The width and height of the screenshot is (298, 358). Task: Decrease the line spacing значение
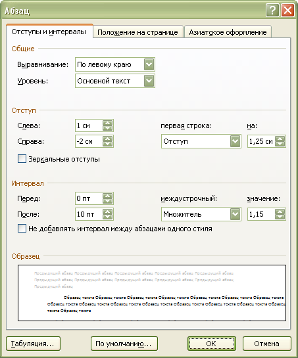click(x=280, y=217)
